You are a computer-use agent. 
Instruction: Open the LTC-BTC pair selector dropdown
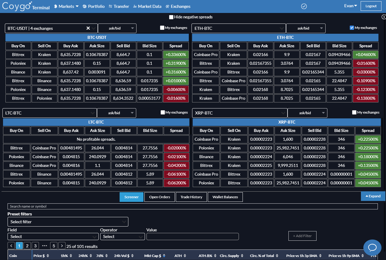coord(50,113)
